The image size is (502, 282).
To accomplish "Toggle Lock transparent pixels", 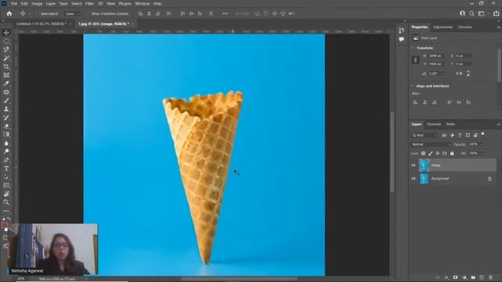I will point(424,154).
